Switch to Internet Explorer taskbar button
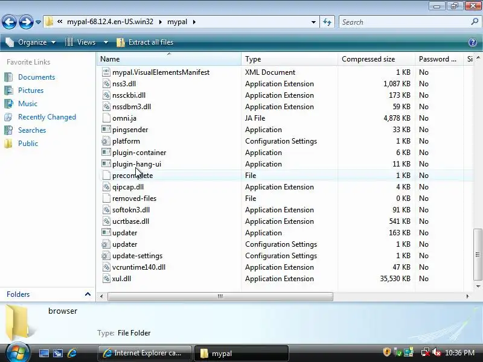This screenshot has height=362, width=483. click(144, 353)
